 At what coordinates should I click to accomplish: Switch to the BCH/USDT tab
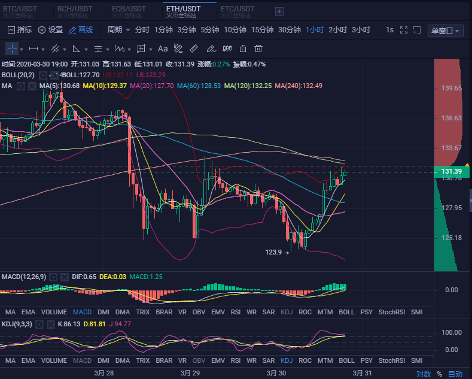click(75, 12)
